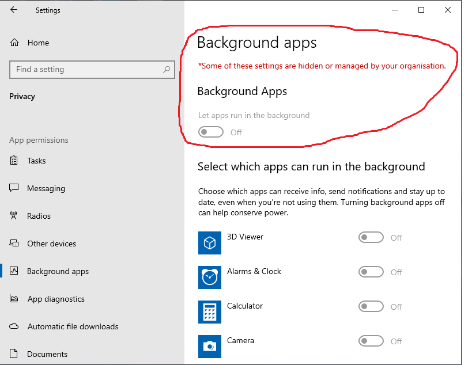
Task: Click the Background Apps section subheading
Action: [242, 92]
